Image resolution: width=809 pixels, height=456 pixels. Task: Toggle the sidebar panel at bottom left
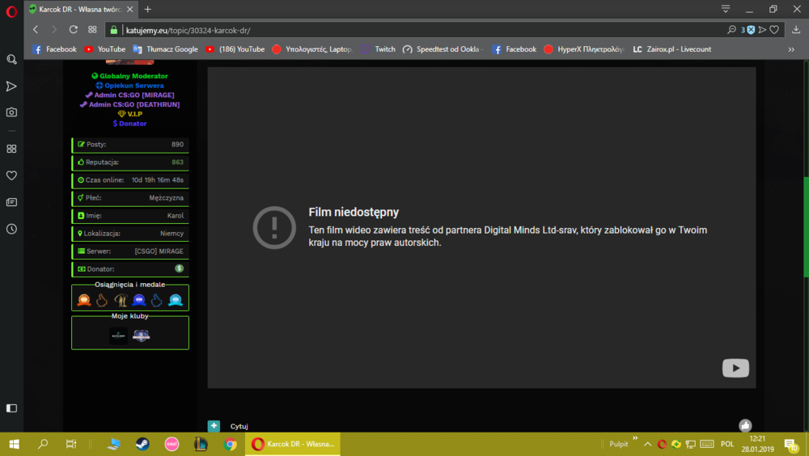point(11,408)
